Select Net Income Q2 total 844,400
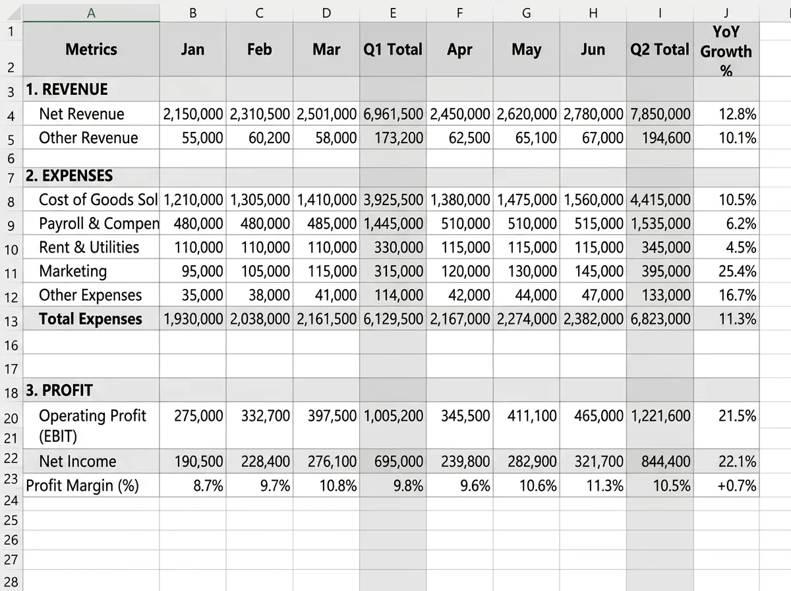Screen dimensions: 791x591 coord(660,461)
